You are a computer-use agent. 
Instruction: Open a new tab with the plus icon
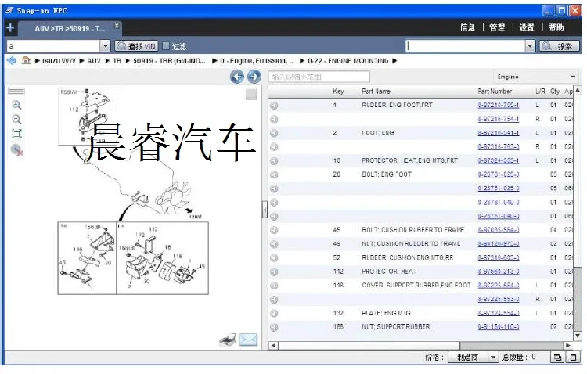pos(10,27)
